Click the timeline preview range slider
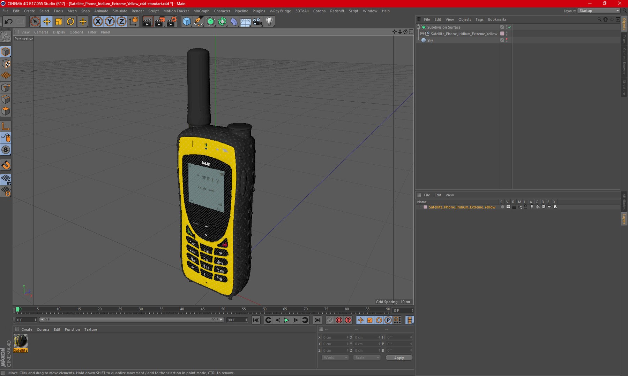The height and width of the screenshot is (376, 628). tap(131, 320)
